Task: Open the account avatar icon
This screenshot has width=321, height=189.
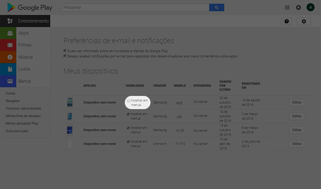Action: click(x=310, y=7)
